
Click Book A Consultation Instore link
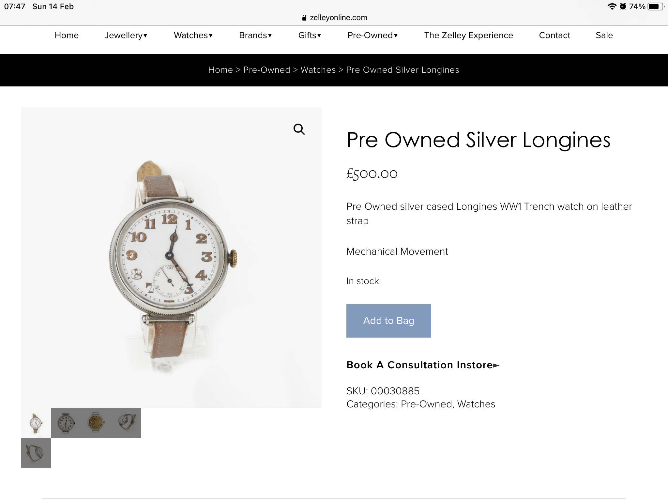[423, 365]
